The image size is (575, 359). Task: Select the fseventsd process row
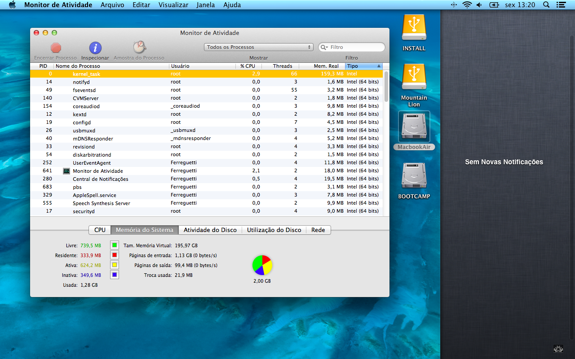207,90
